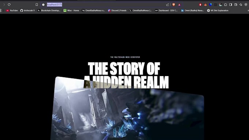The image size is (249, 140).
Task: Open the Brave Wallet icon
Action: [236, 5]
